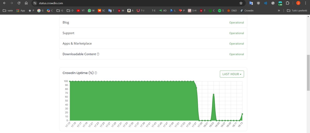The image size is (310, 133).
Task: Open the green AD bookmark
Action: (162, 11)
